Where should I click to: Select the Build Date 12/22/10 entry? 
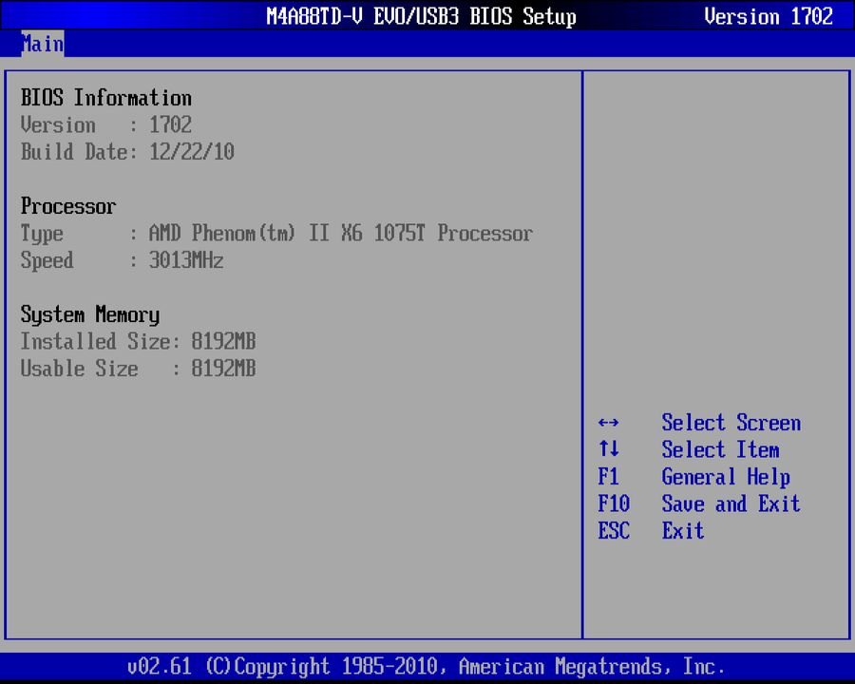[x=127, y=152]
